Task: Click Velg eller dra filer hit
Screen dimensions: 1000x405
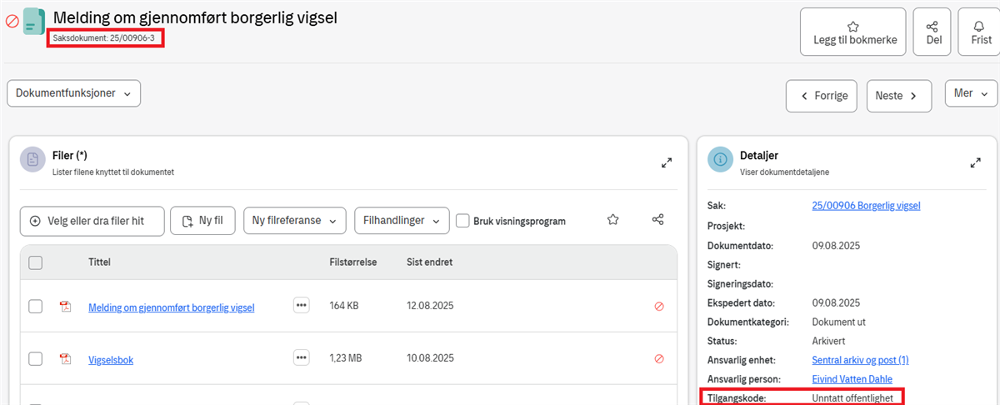Action: 92,221
